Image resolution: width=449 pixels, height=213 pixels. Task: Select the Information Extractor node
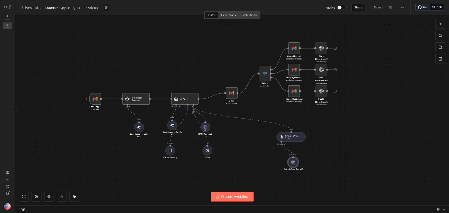click(x=136, y=99)
